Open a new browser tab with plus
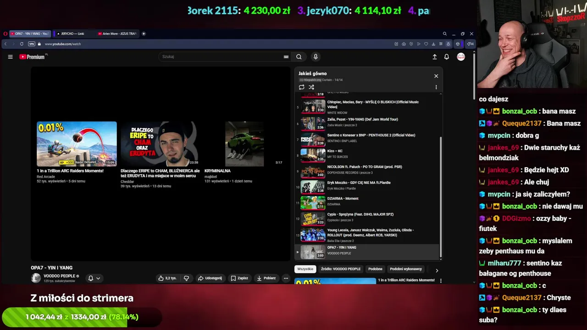The height and width of the screenshot is (330, 587). pos(144,33)
